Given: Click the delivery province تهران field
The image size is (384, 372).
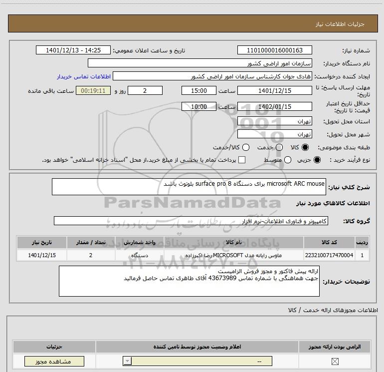Looking at the screenshot, I should pyautogui.click(x=274, y=121).
